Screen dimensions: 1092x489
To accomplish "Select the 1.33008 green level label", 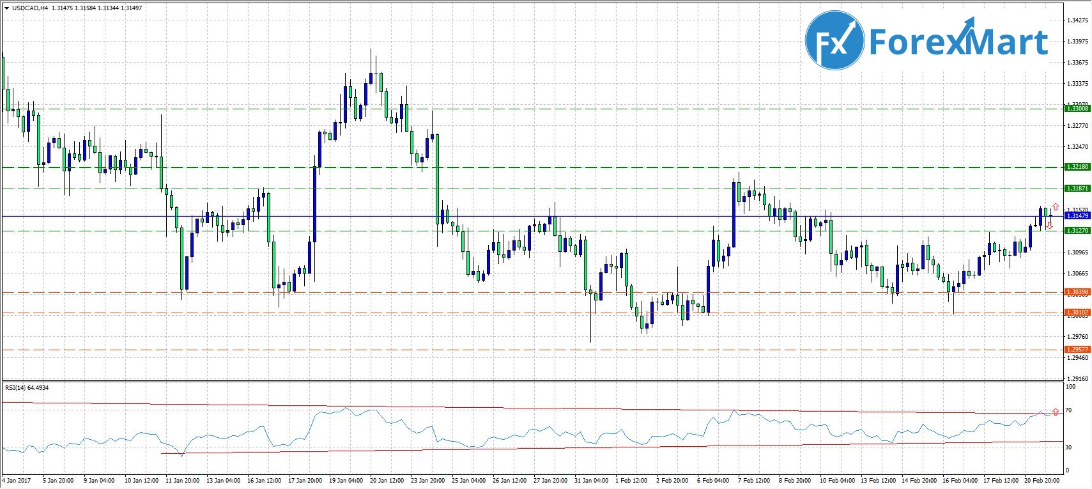I will (1077, 109).
